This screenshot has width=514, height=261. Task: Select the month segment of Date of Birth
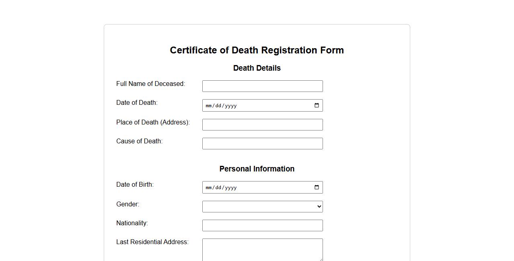click(x=209, y=188)
